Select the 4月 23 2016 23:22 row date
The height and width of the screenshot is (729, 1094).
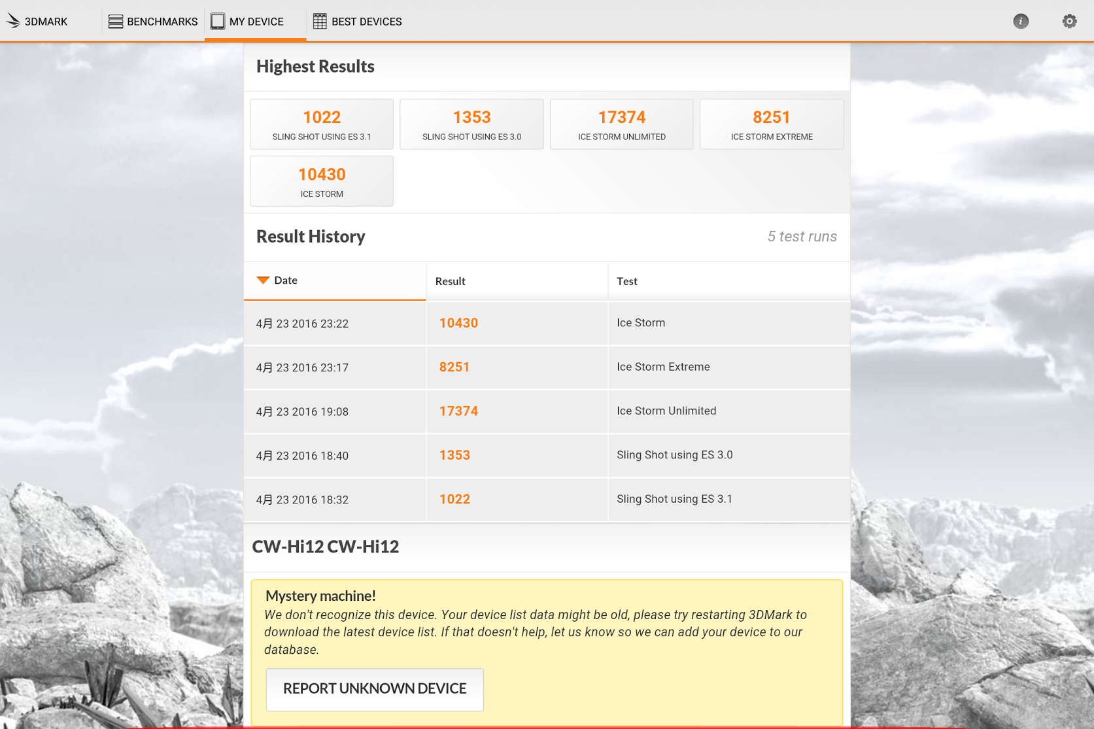[302, 324]
